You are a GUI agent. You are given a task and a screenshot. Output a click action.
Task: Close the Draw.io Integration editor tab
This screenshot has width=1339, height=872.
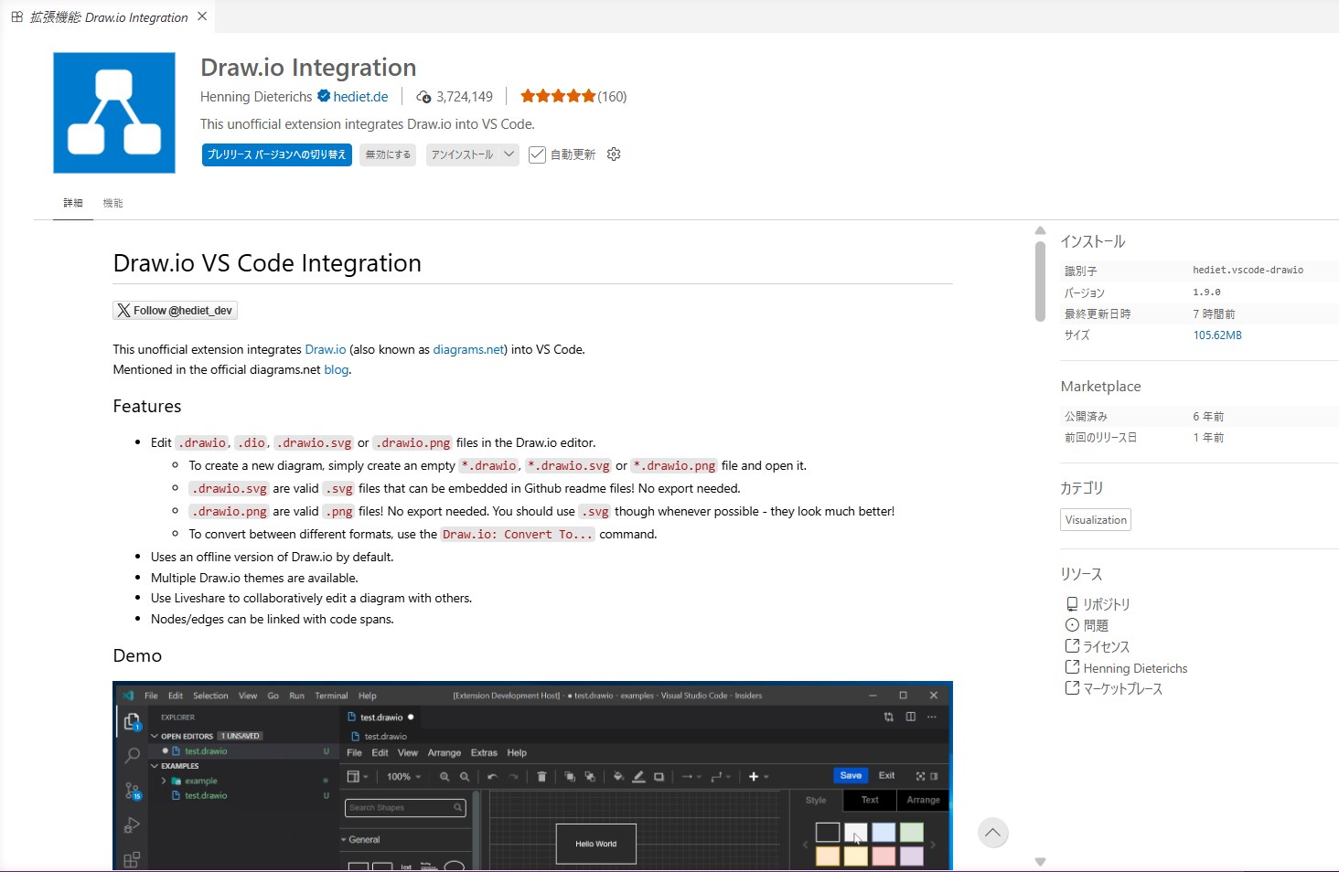click(x=202, y=16)
